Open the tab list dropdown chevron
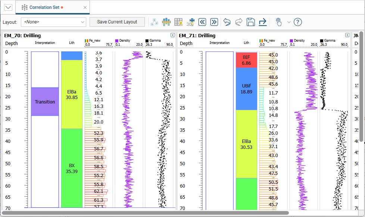The height and width of the screenshot is (217, 365). pyautogui.click(x=8, y=7)
